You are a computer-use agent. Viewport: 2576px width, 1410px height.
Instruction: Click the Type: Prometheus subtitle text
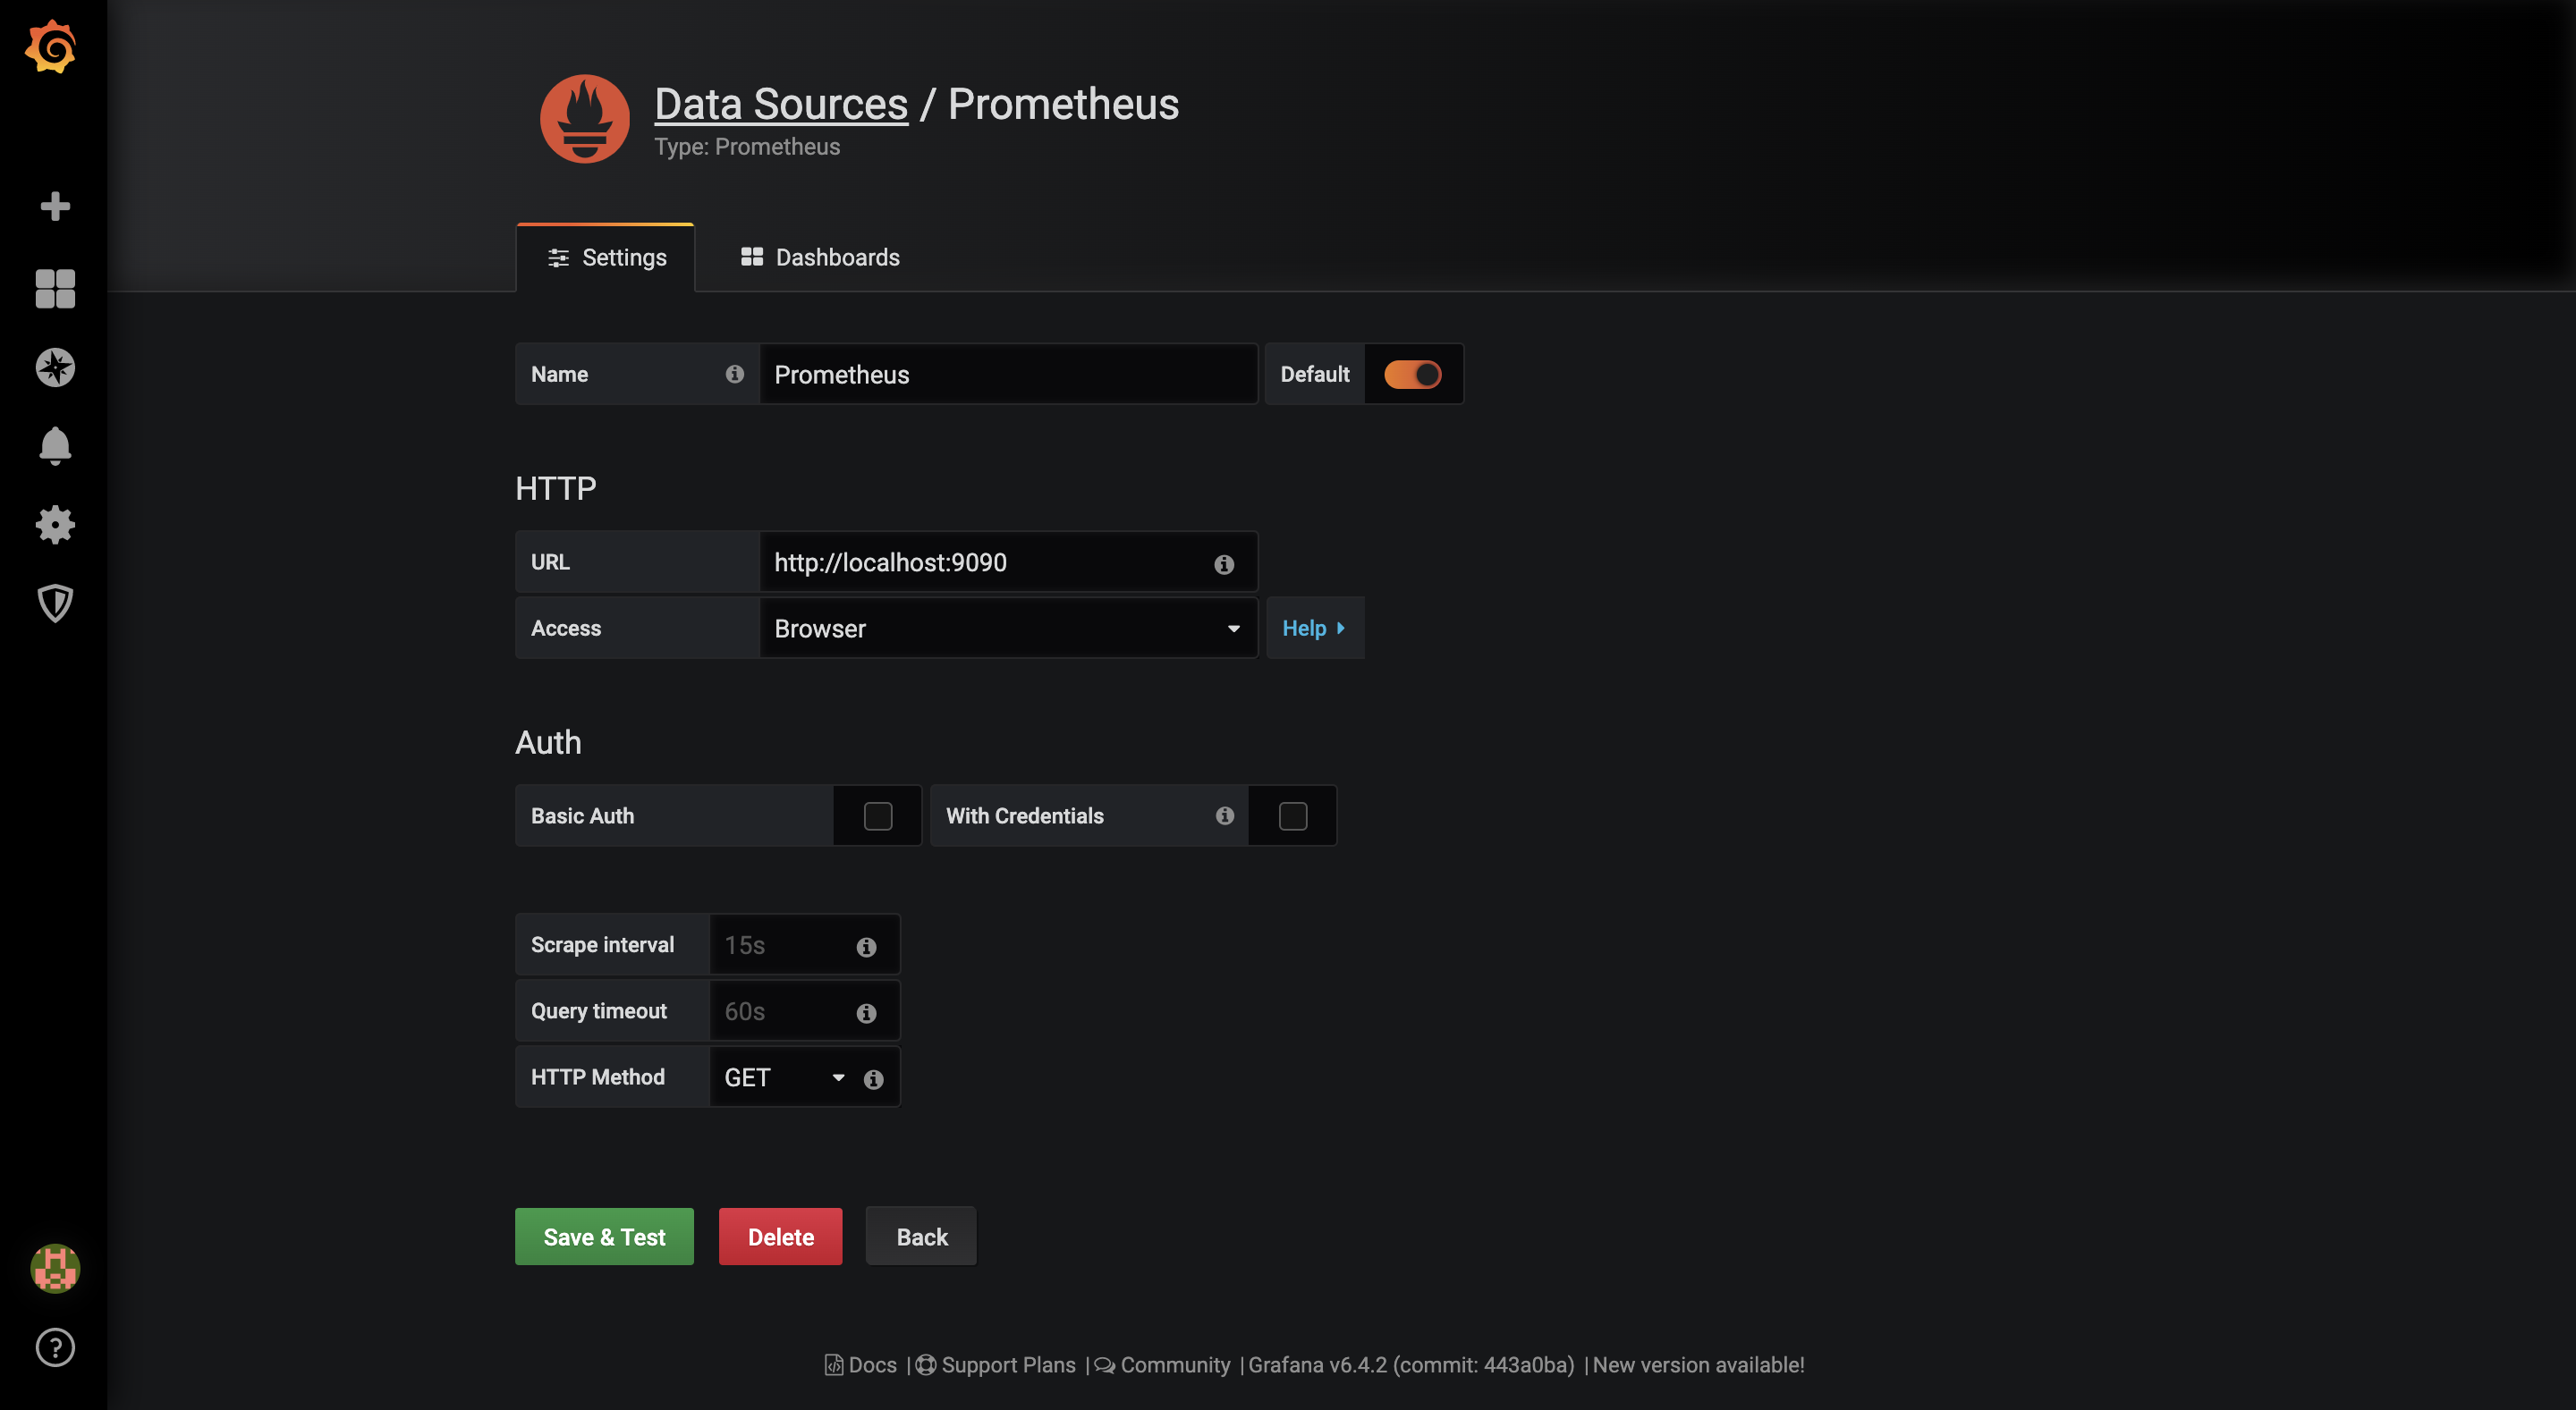click(747, 147)
